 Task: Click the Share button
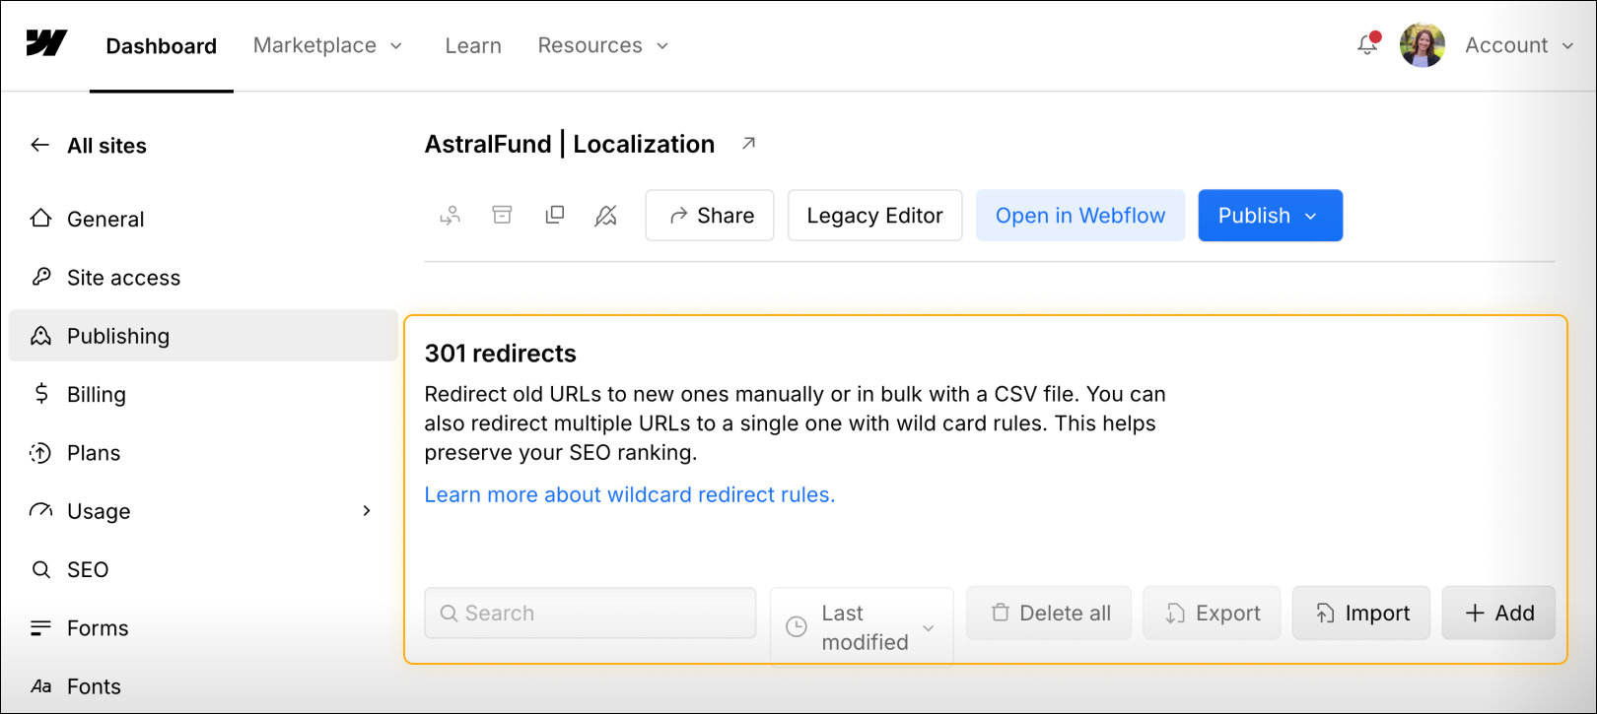click(x=710, y=216)
